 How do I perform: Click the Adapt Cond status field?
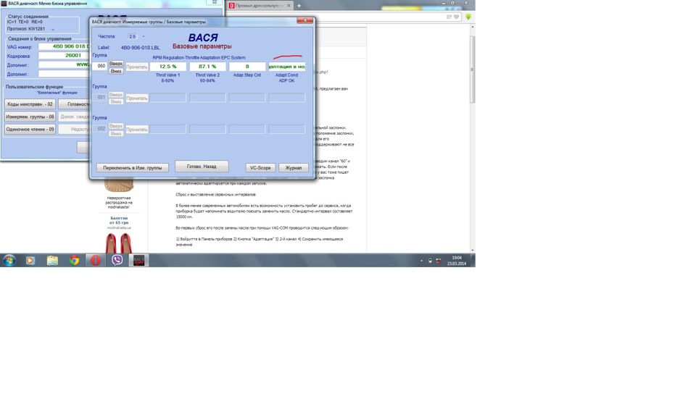(287, 67)
